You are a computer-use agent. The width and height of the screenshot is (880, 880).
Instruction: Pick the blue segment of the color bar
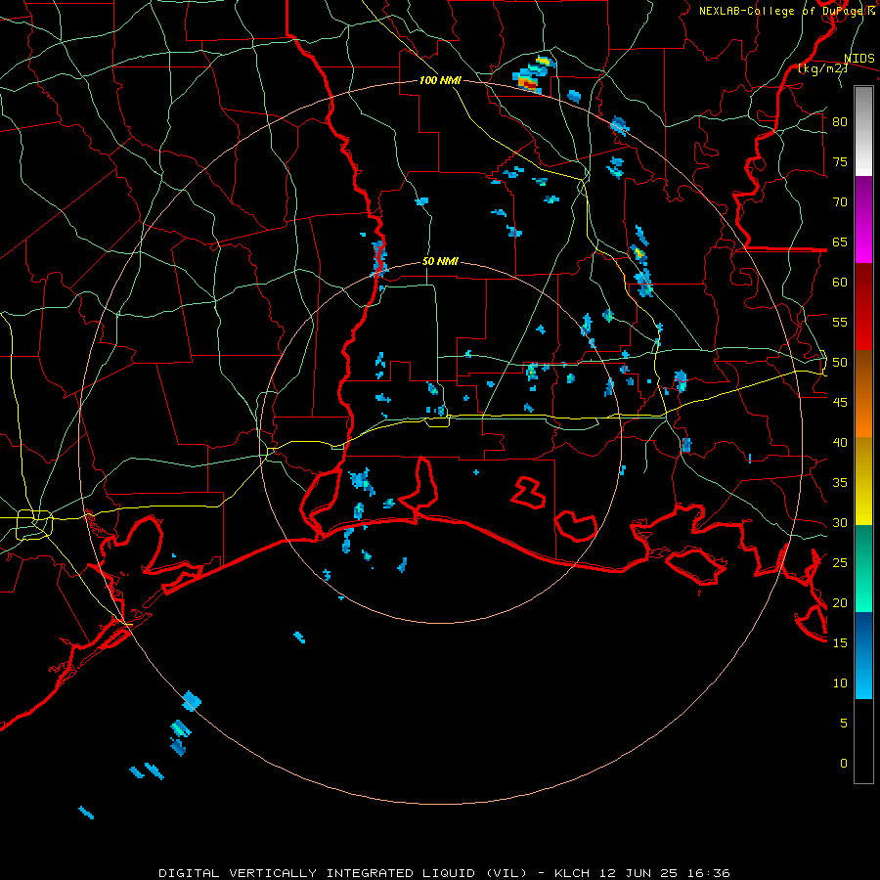tap(863, 655)
